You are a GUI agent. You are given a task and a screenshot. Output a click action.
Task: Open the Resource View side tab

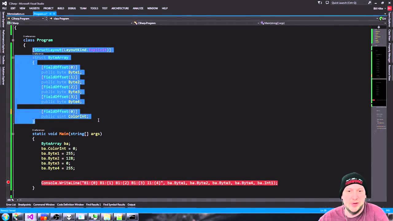(x=390, y=73)
